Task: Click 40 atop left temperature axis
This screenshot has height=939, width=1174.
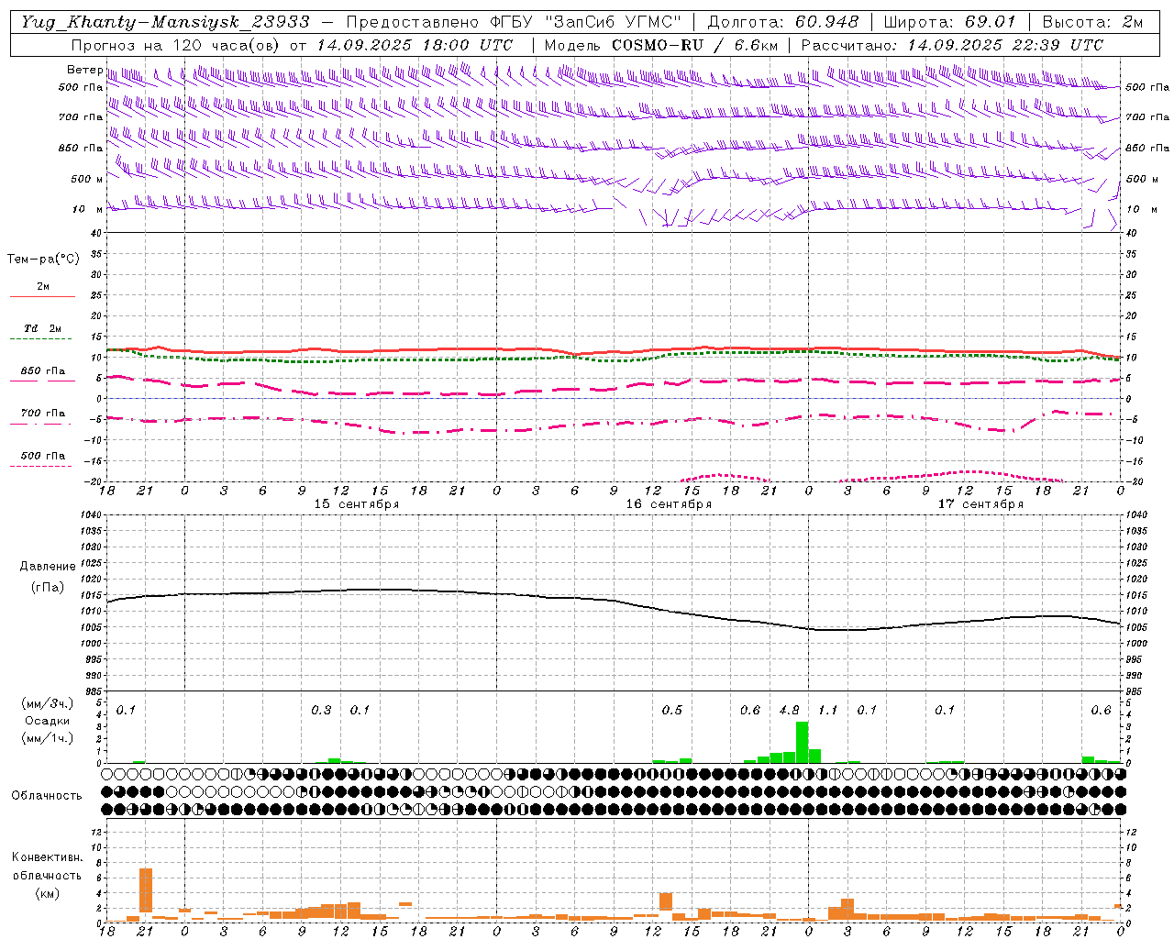Action: 96,233
